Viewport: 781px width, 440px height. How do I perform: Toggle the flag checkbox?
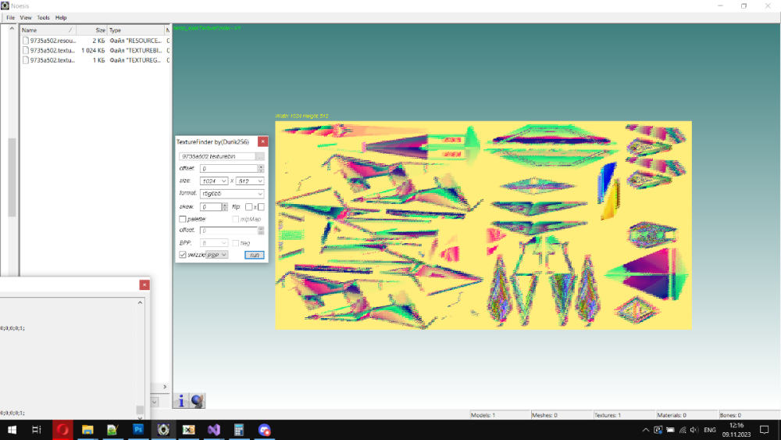(x=235, y=243)
